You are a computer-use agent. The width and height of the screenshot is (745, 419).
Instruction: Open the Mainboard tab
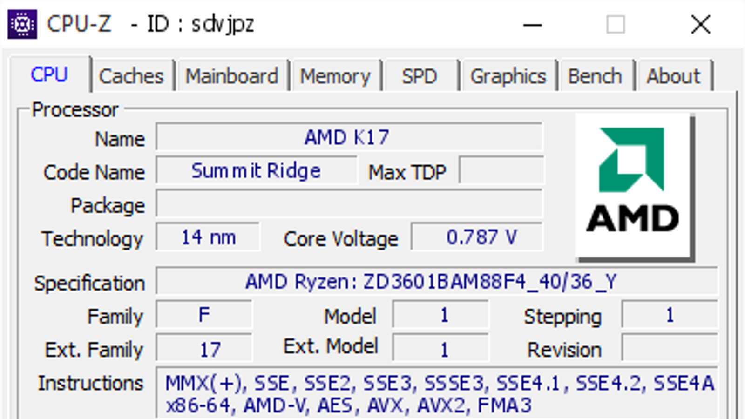point(232,76)
